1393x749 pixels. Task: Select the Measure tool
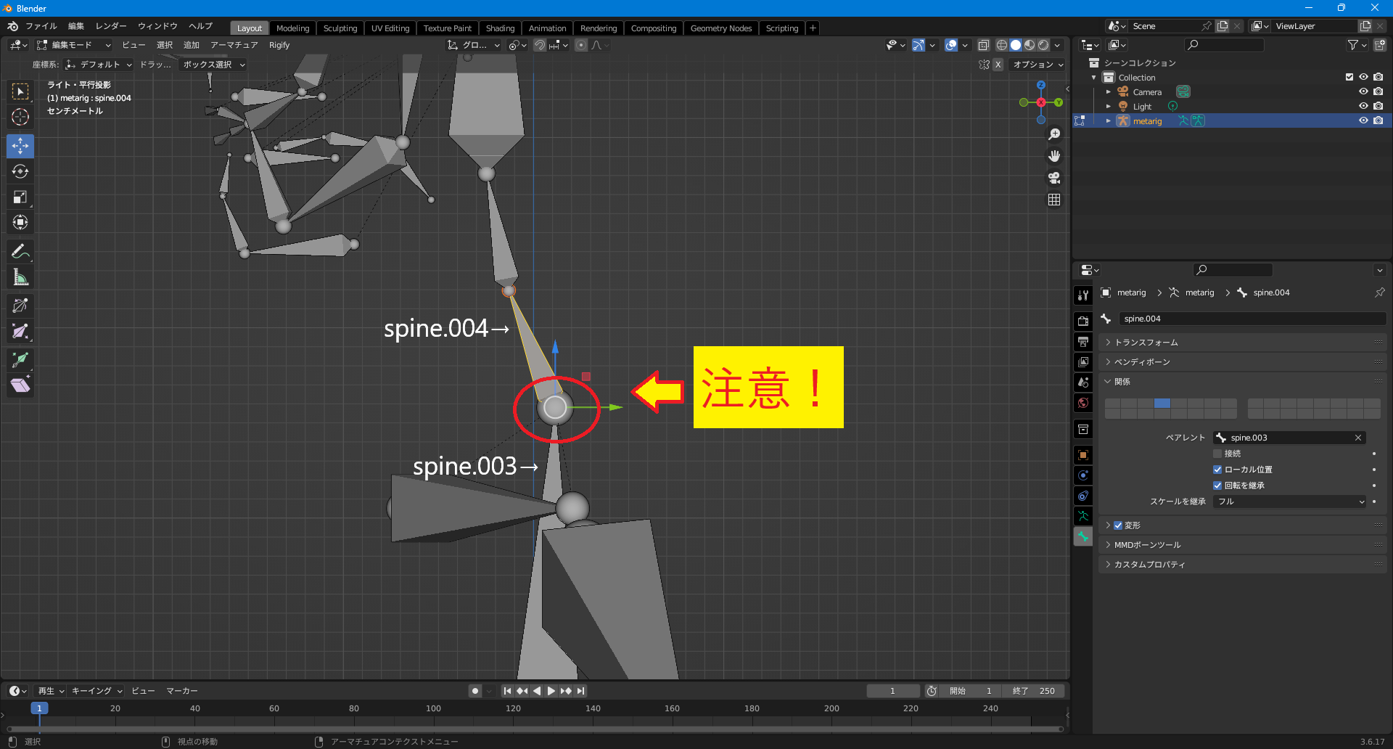(20, 277)
